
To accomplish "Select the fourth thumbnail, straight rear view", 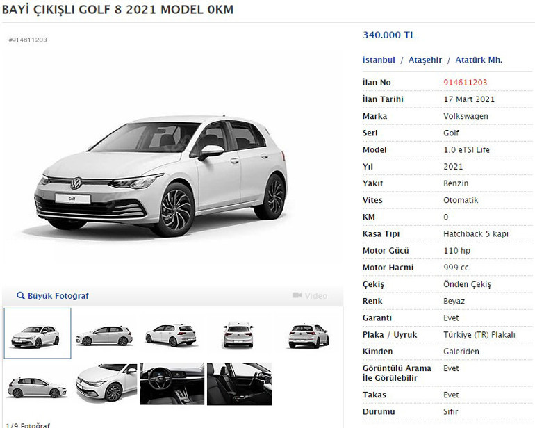I will tap(238, 335).
